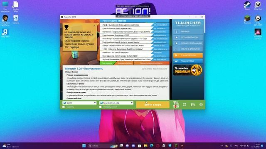266x149 pixels.
Task: Open Плащи с анимацией sidebar button
Action: click(188, 43)
